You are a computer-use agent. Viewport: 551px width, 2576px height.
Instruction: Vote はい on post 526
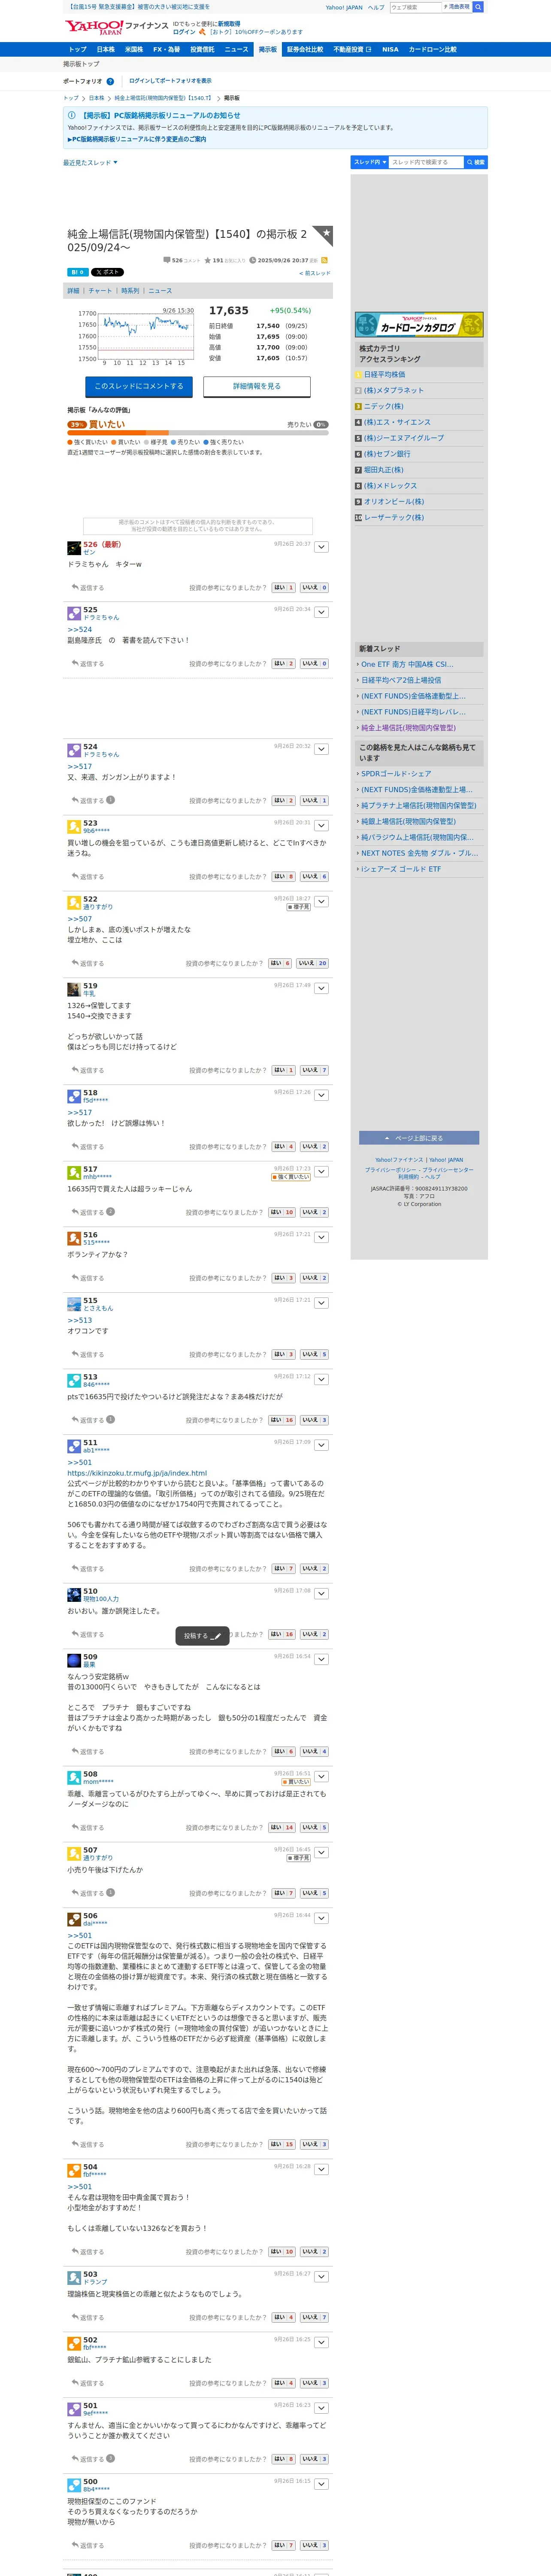284,588
